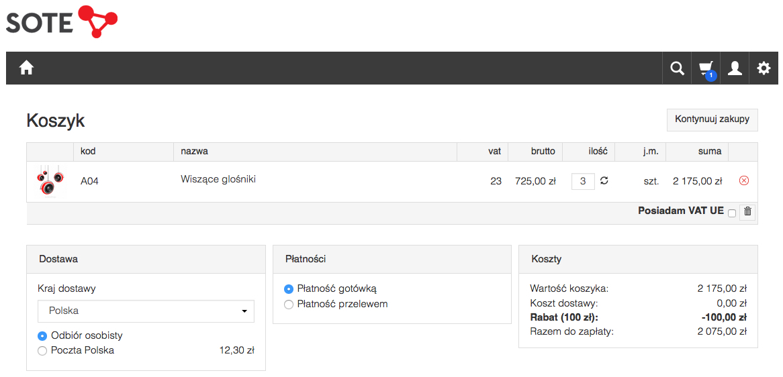Go to the home page icon
The width and height of the screenshot is (783, 377).
[26, 68]
